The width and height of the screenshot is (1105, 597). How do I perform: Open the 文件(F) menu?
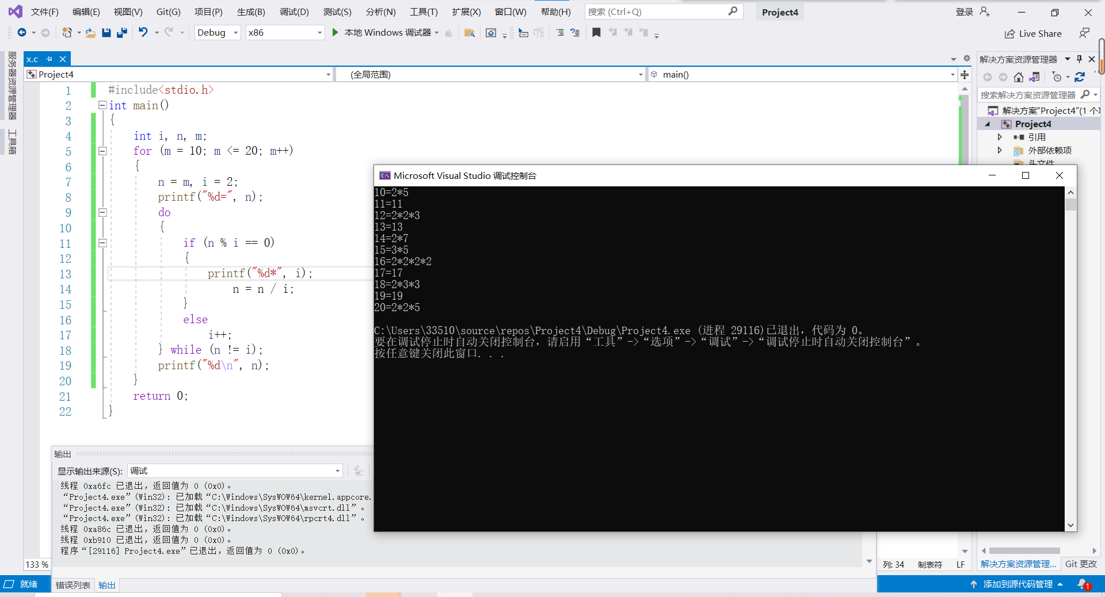[x=44, y=12]
